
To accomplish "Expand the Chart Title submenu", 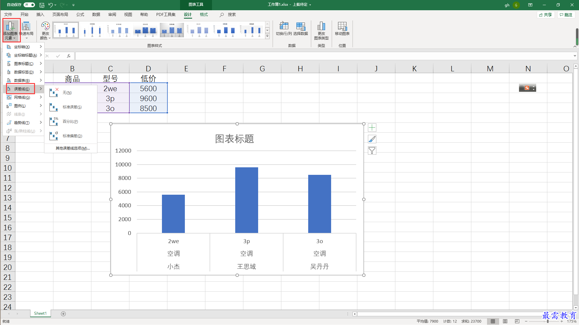I will click(24, 64).
